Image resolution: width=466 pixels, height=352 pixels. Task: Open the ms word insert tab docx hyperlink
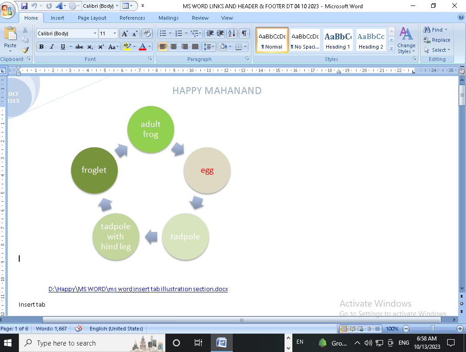138,289
